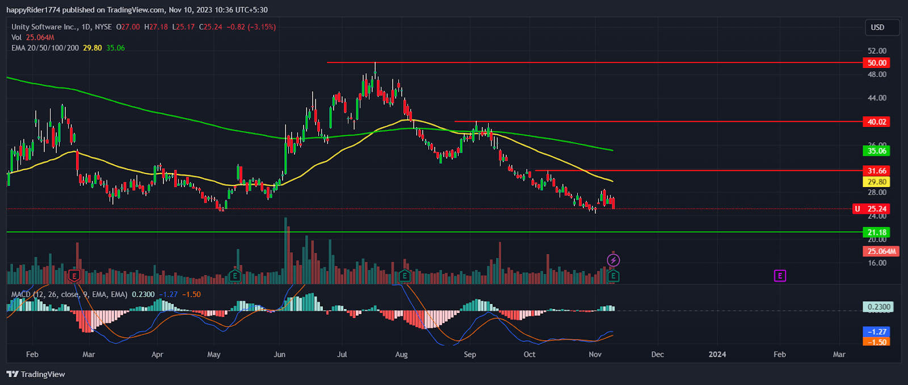Click the 44.00 price scale label
908x385 pixels.
point(877,98)
